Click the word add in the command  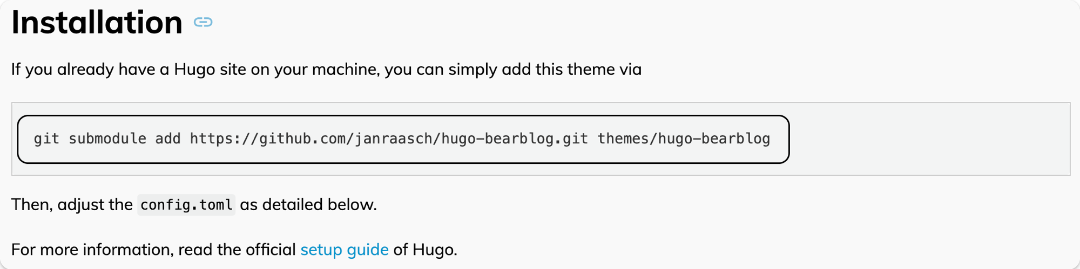[x=168, y=139]
